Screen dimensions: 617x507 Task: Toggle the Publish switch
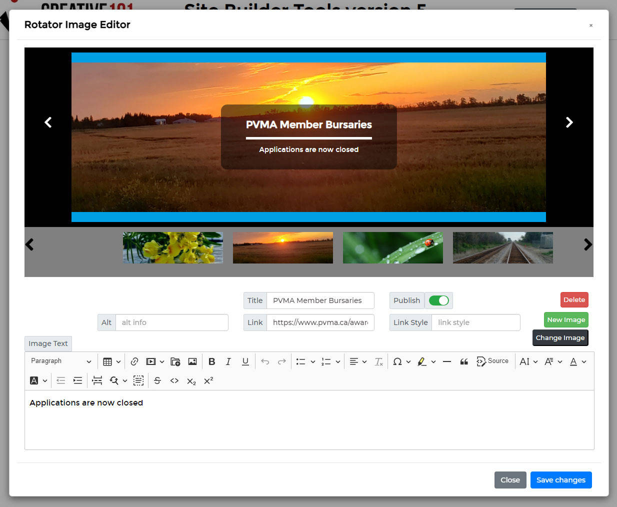pyautogui.click(x=438, y=300)
